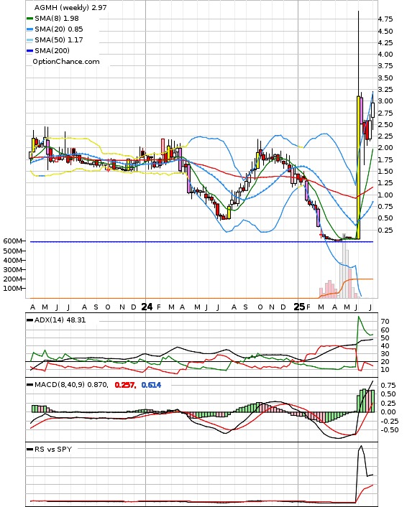Click the RS vs SPY panel label
Viewport: 407px width, 507px height.
click(x=53, y=449)
